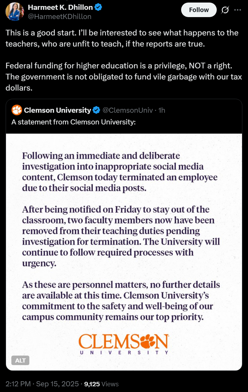Screen dimensions: 248x392
Task: Show the ALT image description badge
Action: (21, 360)
